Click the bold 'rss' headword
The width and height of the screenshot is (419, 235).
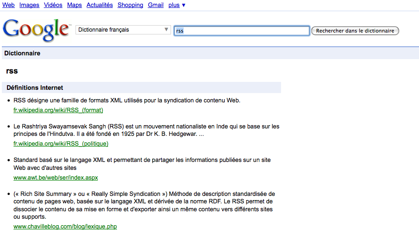tap(12, 71)
